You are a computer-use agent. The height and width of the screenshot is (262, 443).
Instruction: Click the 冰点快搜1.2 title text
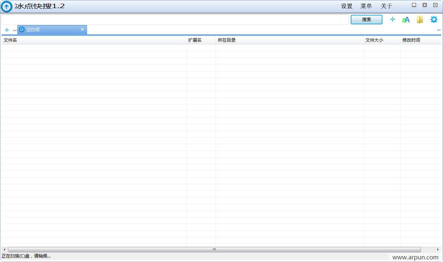point(40,6)
